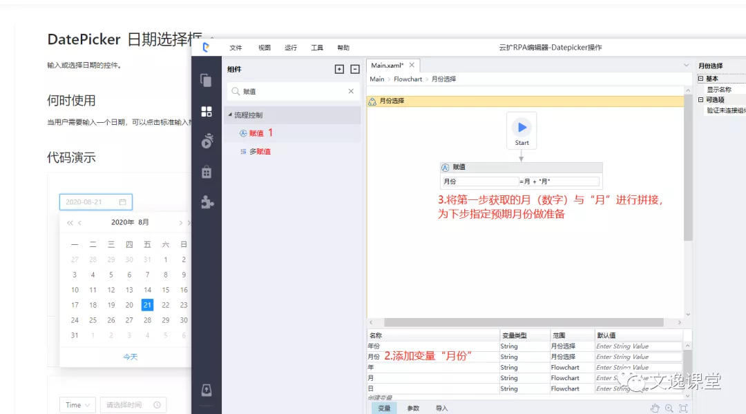
Task: Click the zoom magnifier in designer footer
Action: point(669,408)
